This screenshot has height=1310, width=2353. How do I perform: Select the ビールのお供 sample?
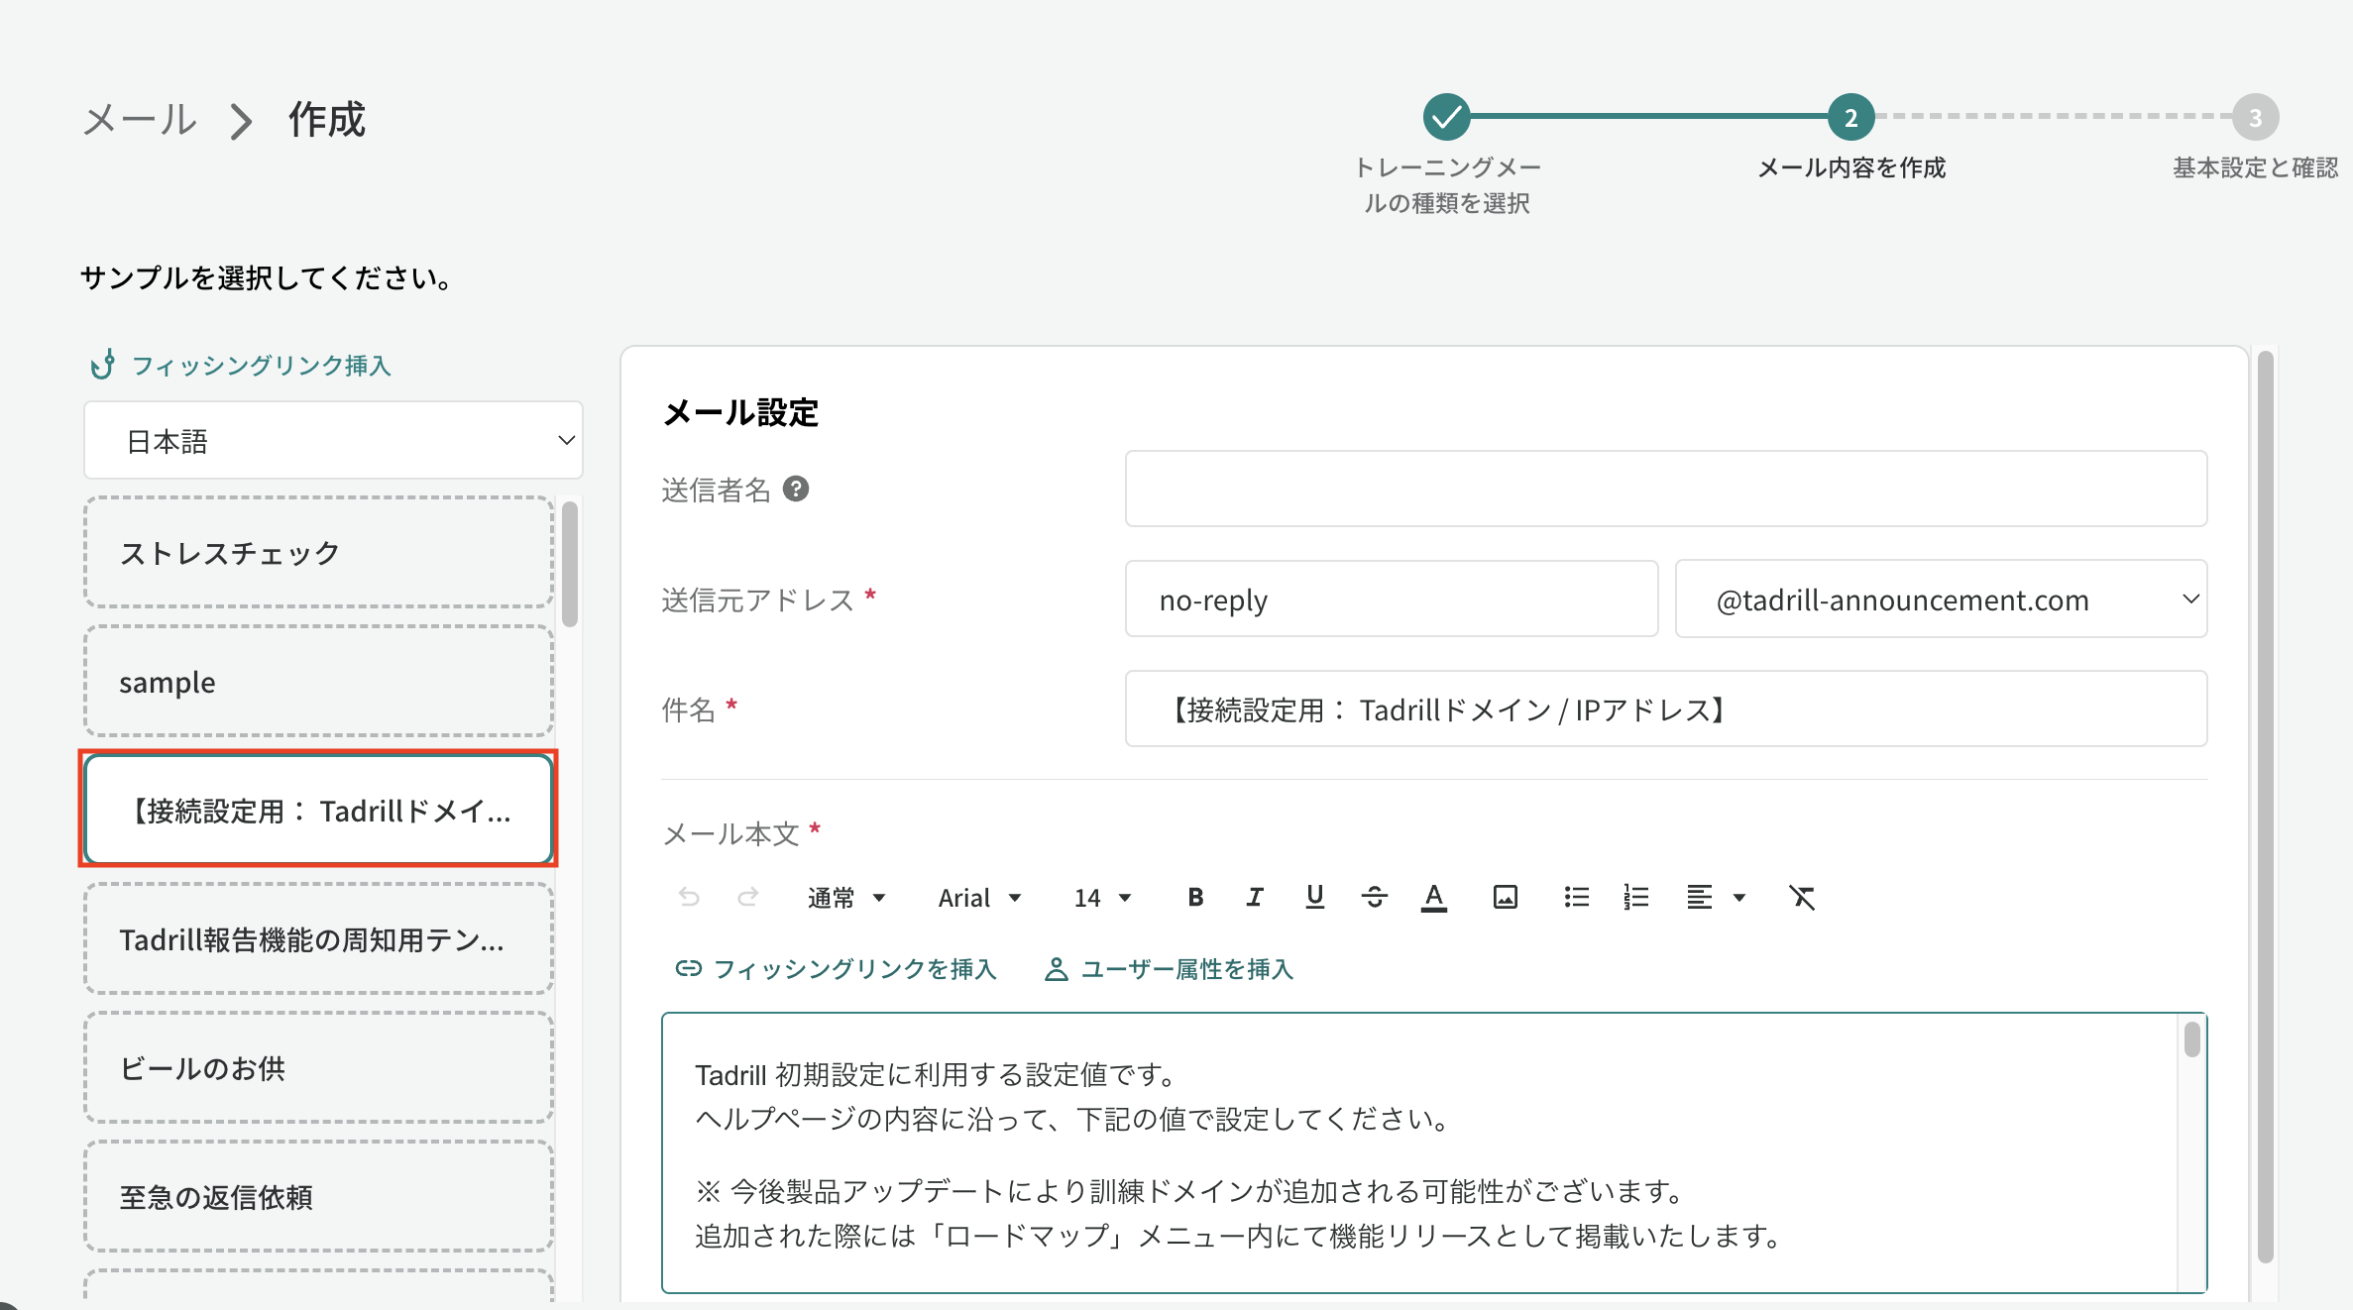pyautogui.click(x=318, y=1067)
